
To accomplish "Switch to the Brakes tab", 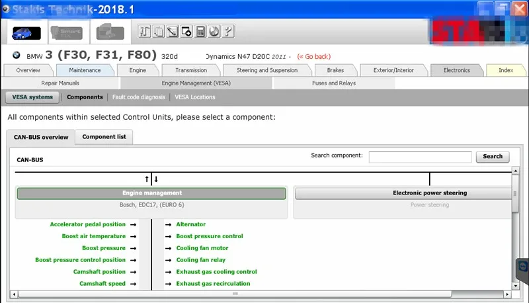I will (x=335, y=70).
